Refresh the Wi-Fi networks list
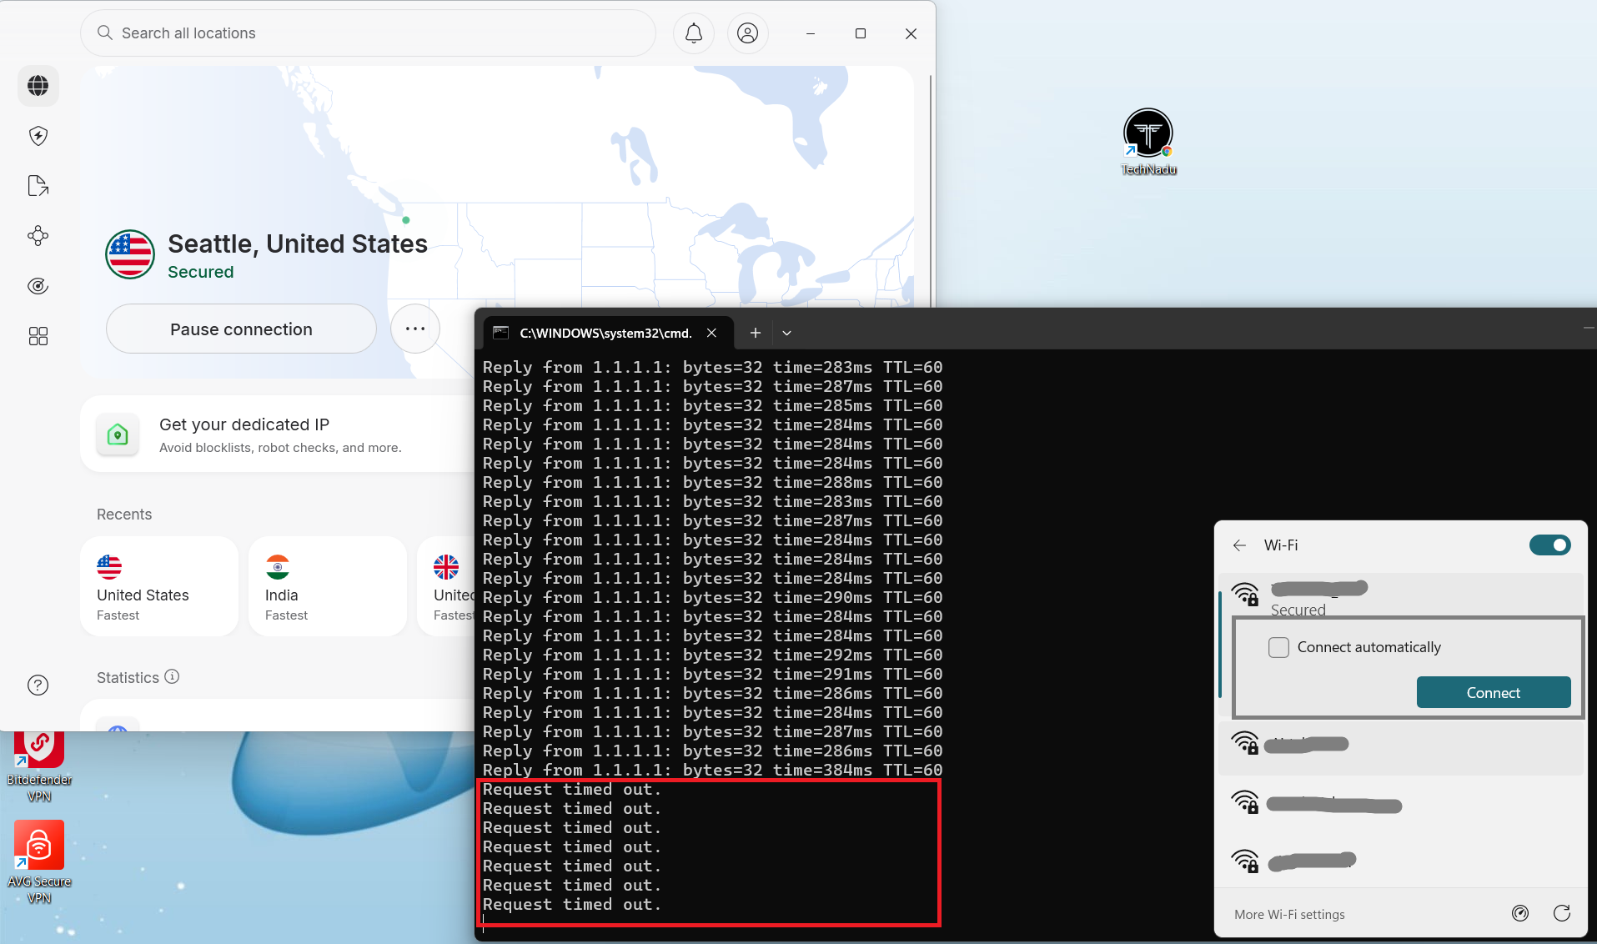Image resolution: width=1597 pixels, height=944 pixels. click(x=1562, y=913)
